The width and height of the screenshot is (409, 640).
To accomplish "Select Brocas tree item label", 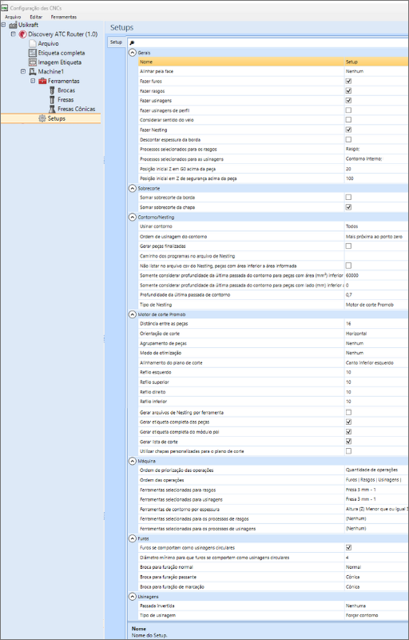I will tap(66, 90).
